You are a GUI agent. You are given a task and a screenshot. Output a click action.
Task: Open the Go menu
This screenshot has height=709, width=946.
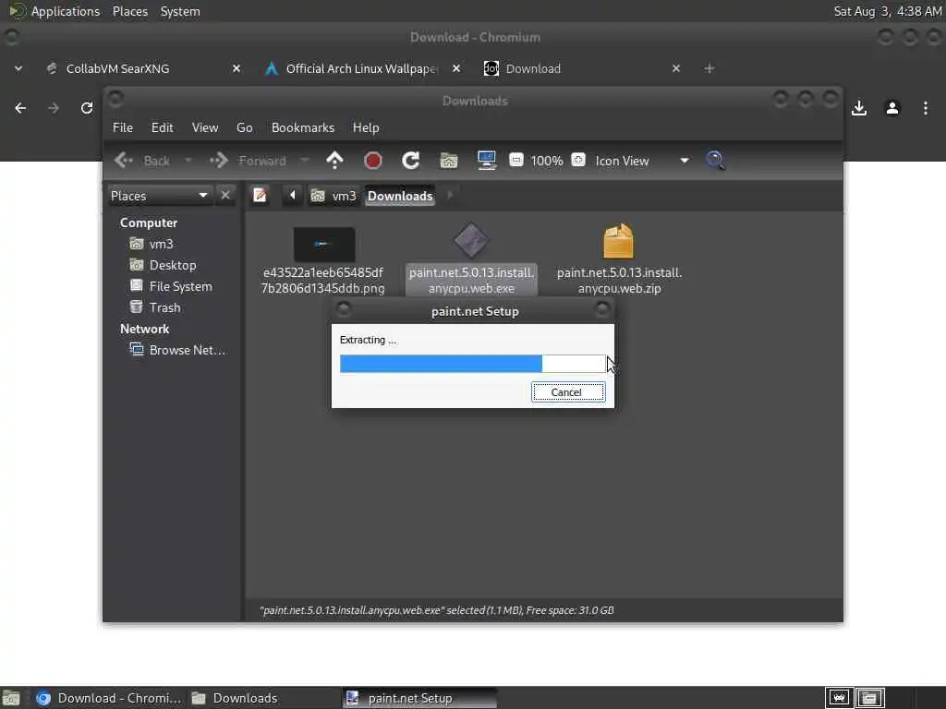(x=244, y=127)
